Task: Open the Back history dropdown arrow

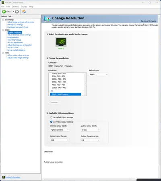Action: click(13, 12)
